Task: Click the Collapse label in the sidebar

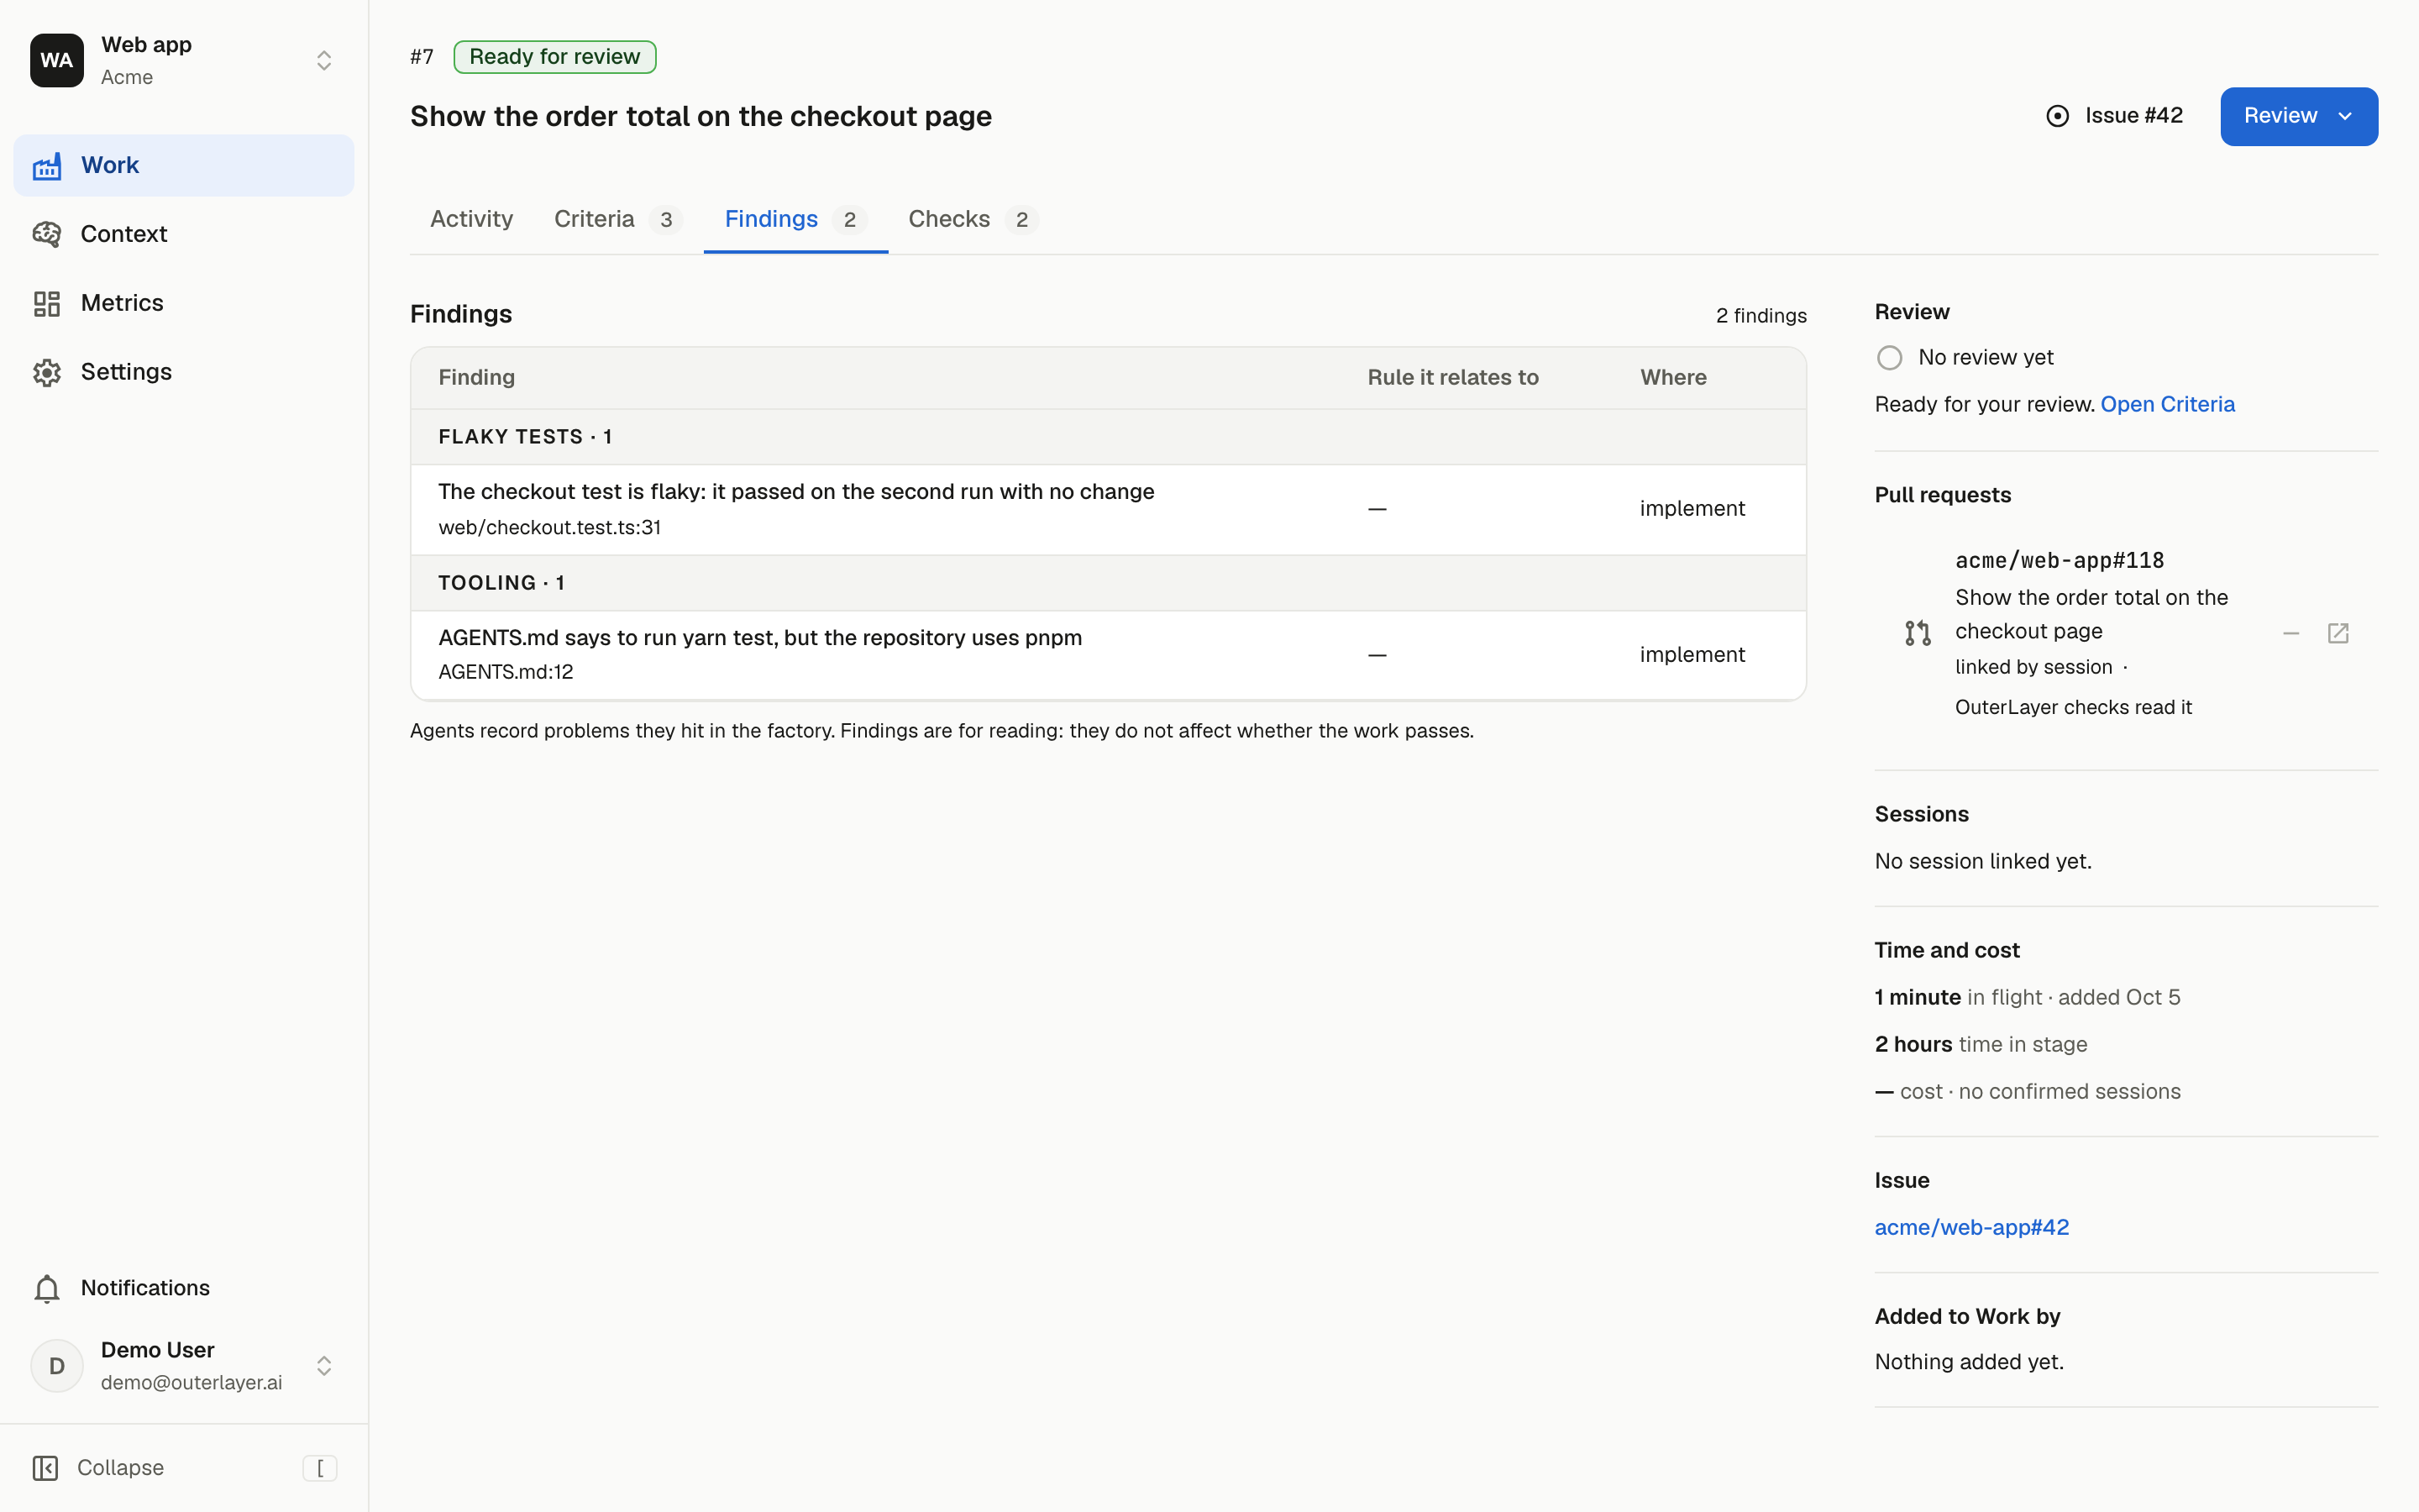Action: (120, 1467)
